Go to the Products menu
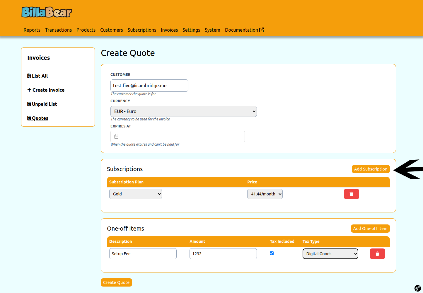 pos(86,30)
